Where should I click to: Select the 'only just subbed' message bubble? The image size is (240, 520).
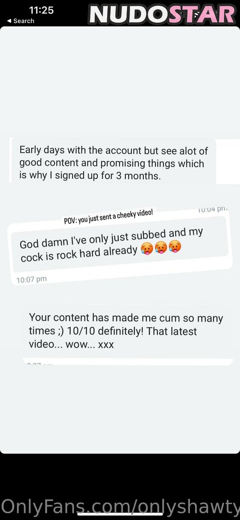point(119,245)
